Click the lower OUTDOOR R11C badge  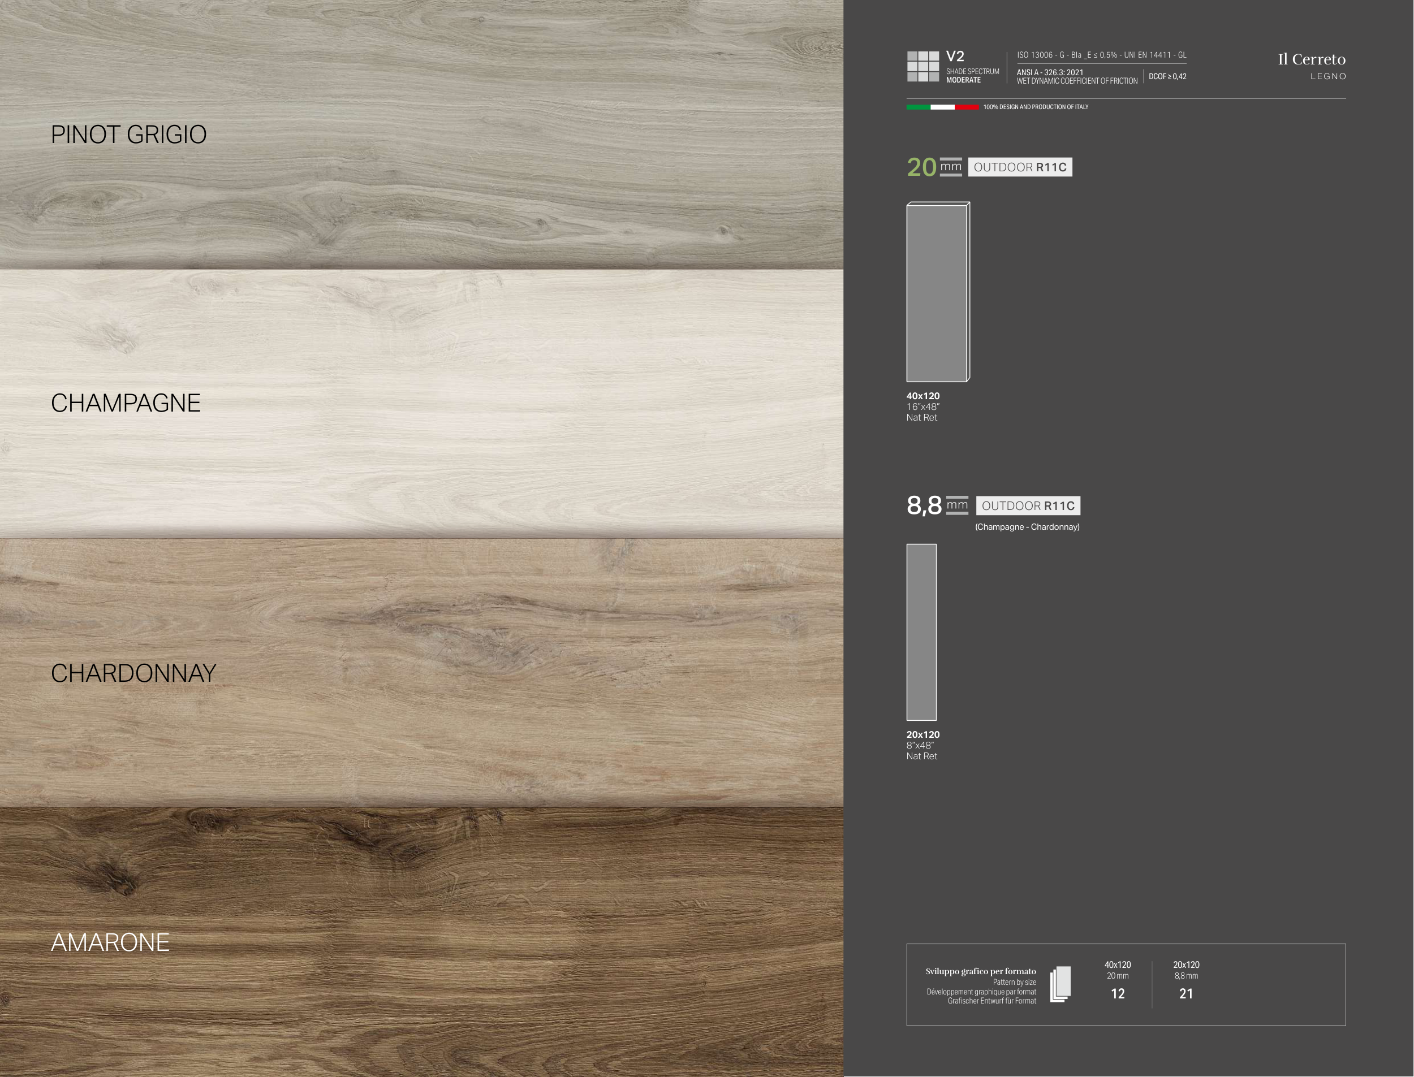point(1028,506)
